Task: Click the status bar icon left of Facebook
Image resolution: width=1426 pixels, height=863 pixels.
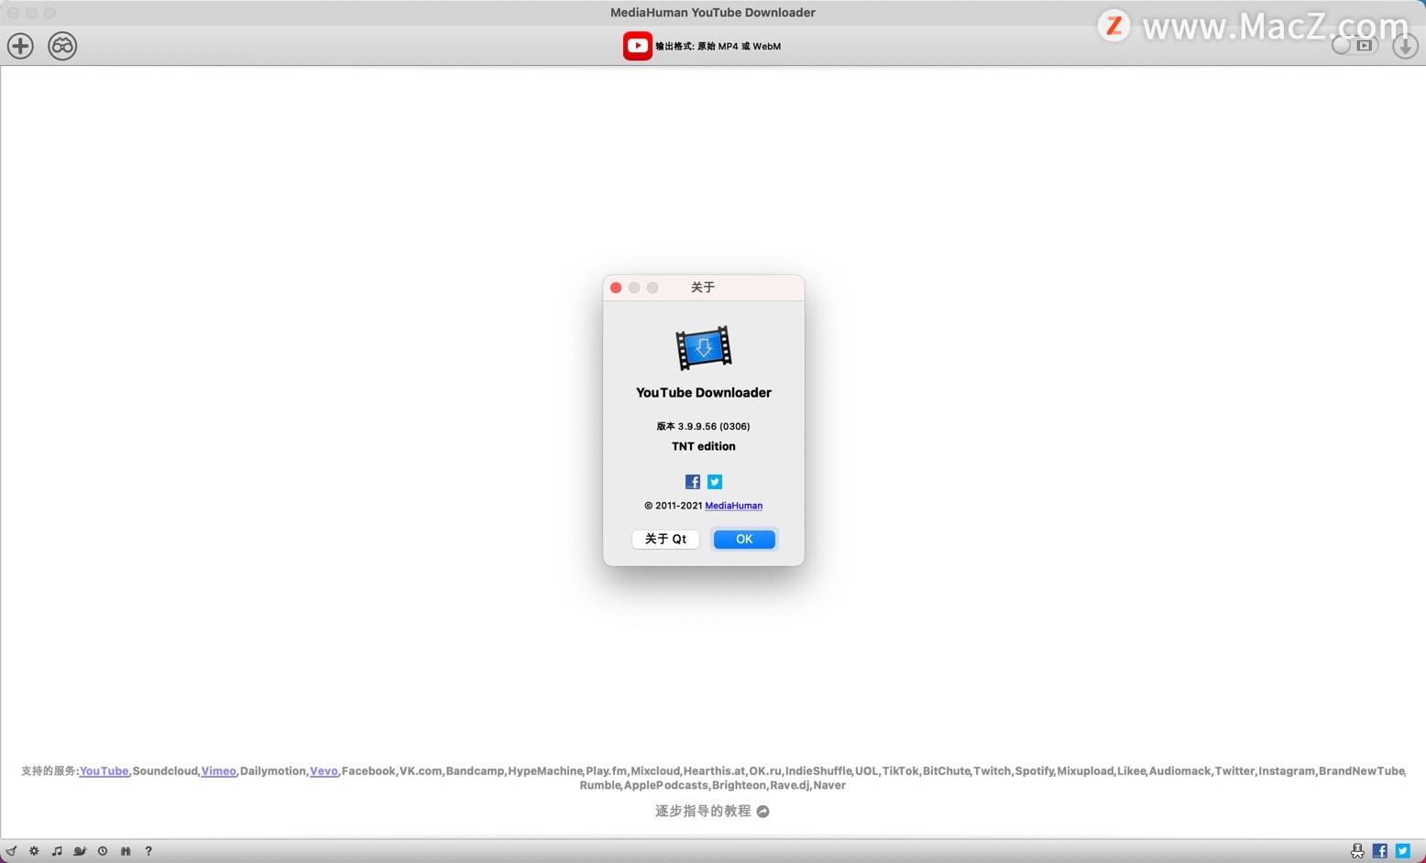Action: (1357, 851)
